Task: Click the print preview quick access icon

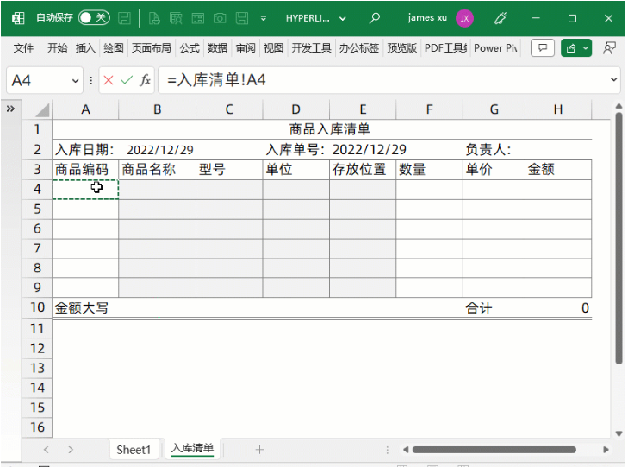Action: [x=176, y=18]
